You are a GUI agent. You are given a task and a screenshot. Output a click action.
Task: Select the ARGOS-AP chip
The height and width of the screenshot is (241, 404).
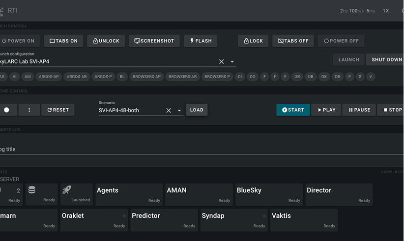[49, 77]
